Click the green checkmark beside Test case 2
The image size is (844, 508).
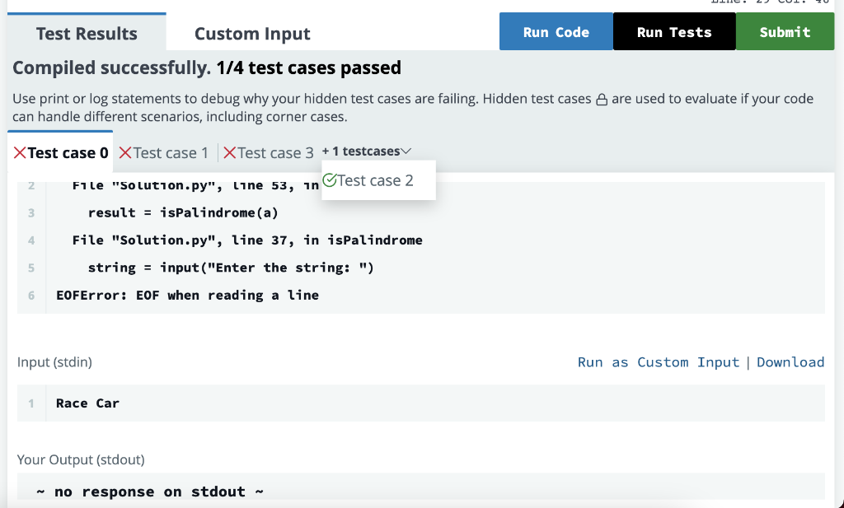pyautogui.click(x=331, y=179)
